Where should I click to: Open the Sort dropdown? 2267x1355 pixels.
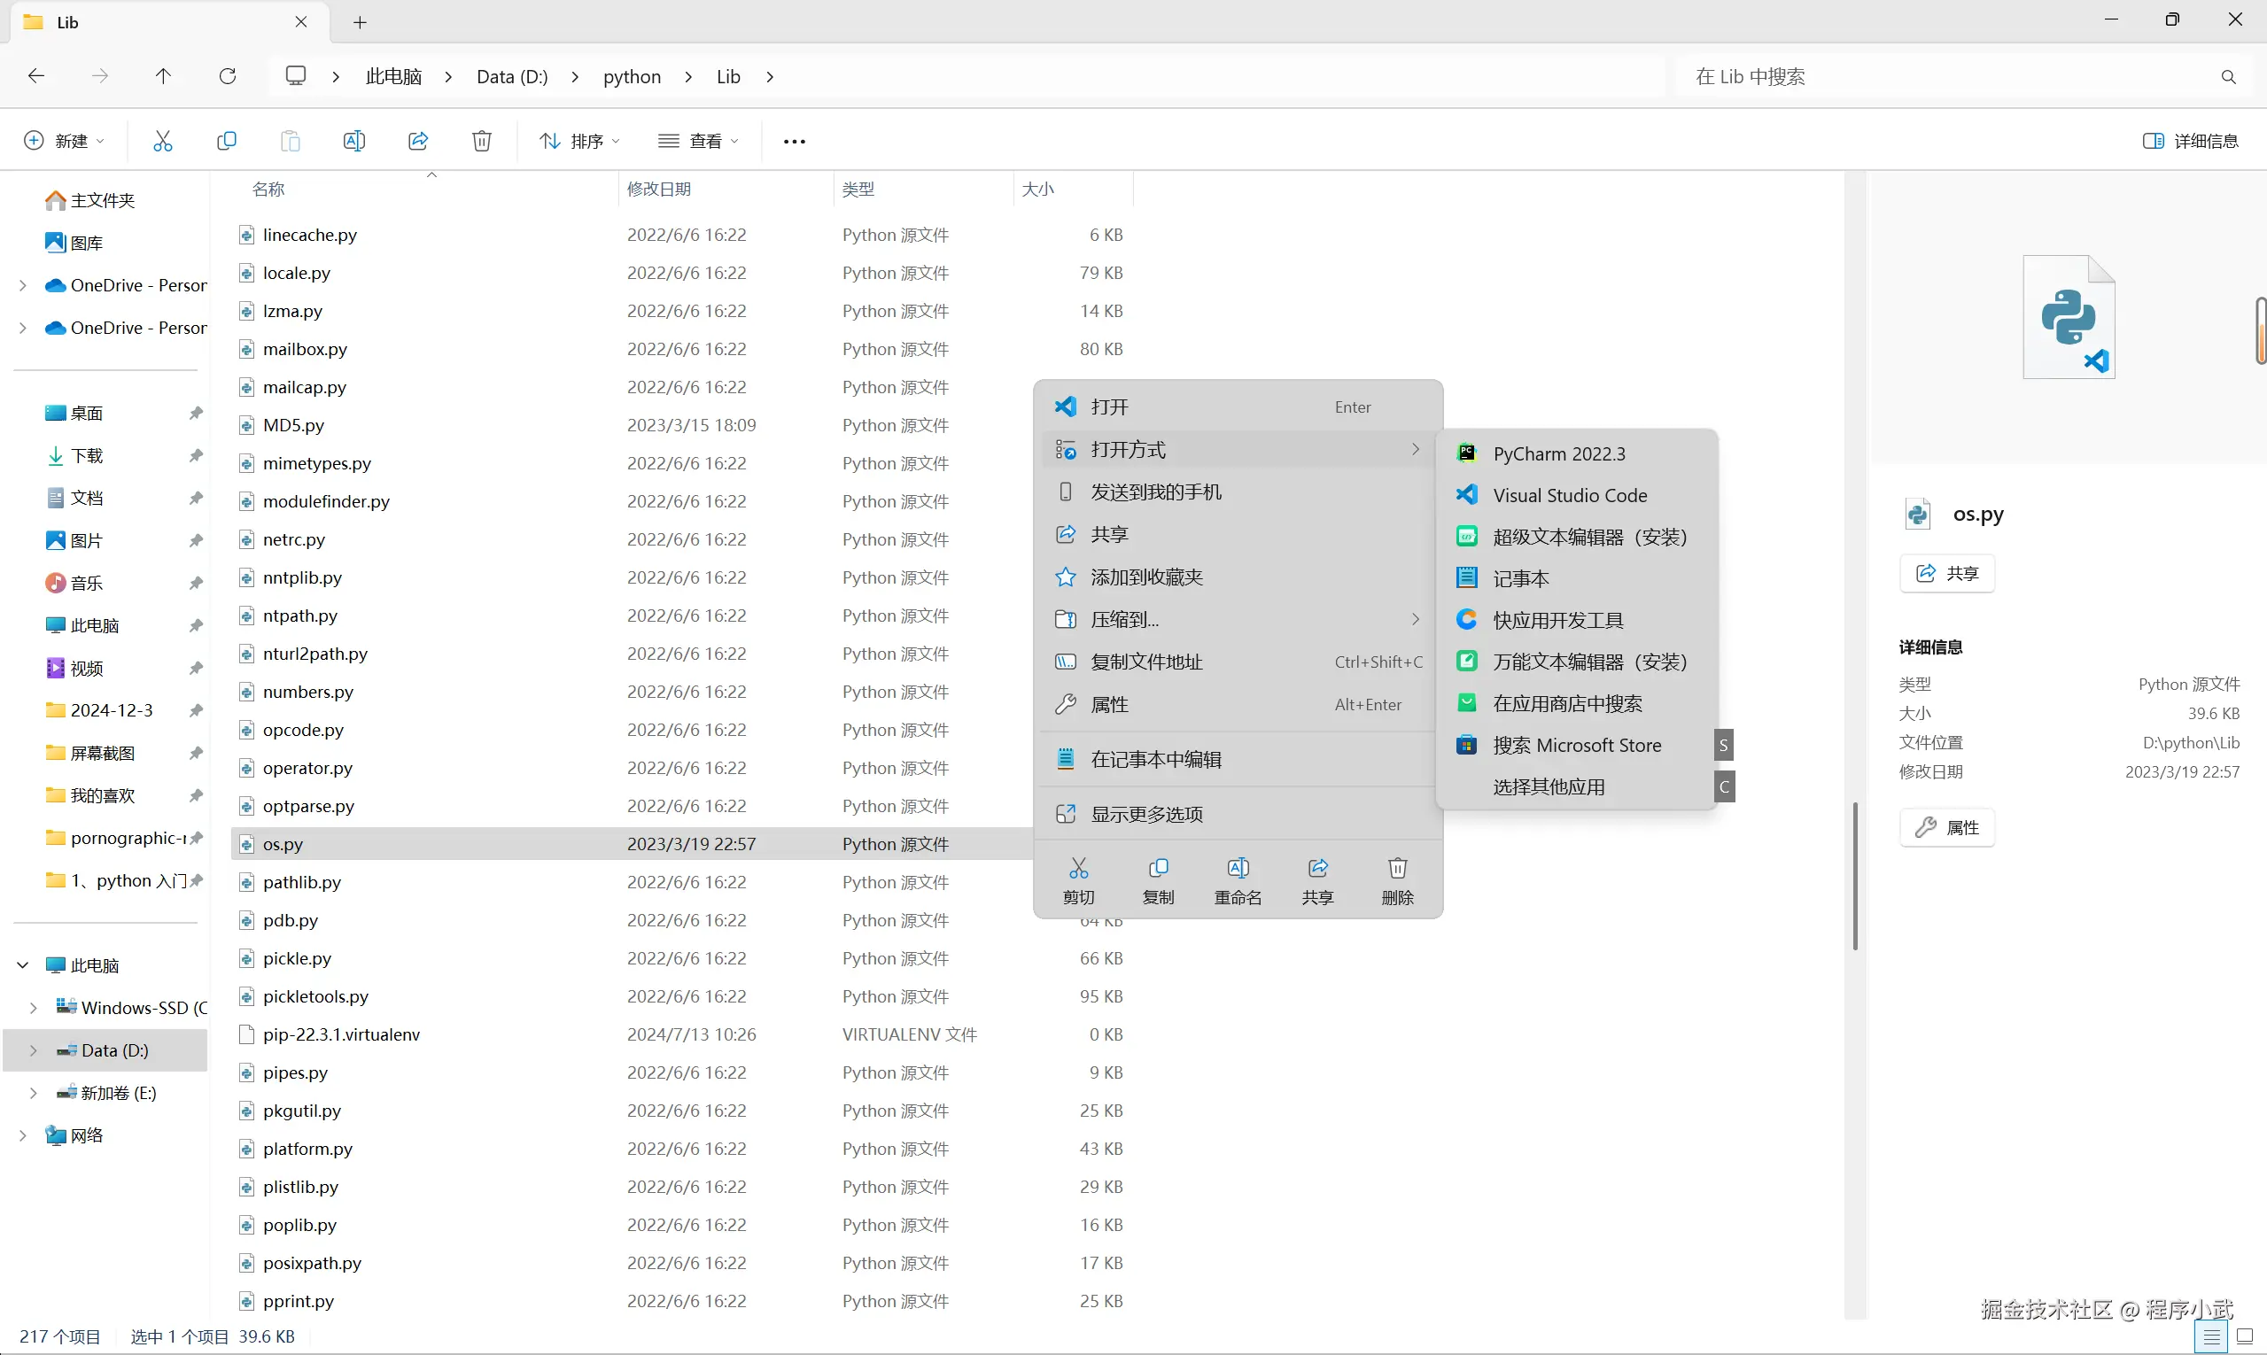[x=579, y=141]
